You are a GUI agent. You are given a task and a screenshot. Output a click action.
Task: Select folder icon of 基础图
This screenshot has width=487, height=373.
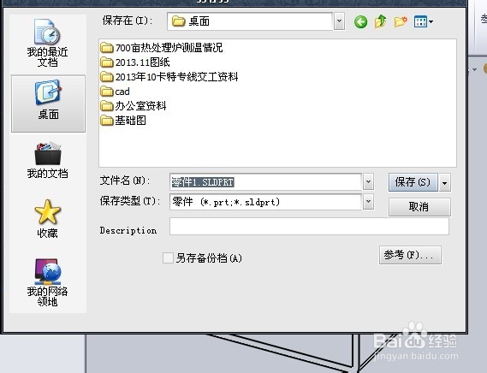(107, 121)
